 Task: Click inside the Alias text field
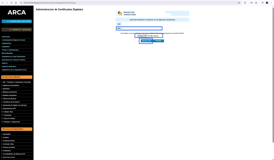pyautogui.click(x=142, y=28)
